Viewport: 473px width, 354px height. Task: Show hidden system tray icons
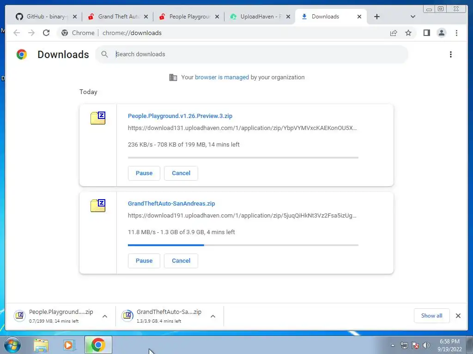point(393,345)
